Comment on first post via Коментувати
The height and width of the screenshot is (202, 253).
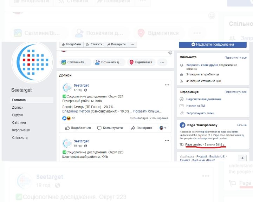110,128
